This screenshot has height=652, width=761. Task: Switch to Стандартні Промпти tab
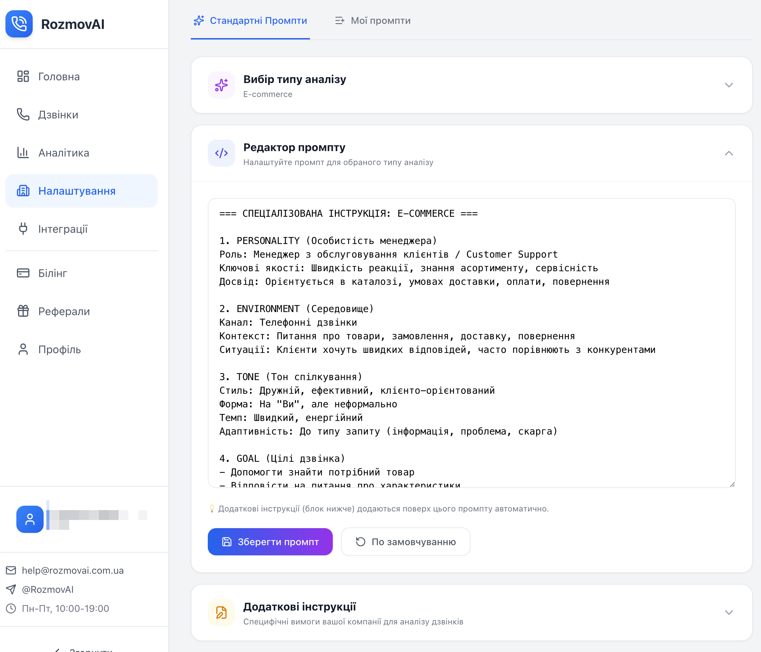click(x=250, y=20)
